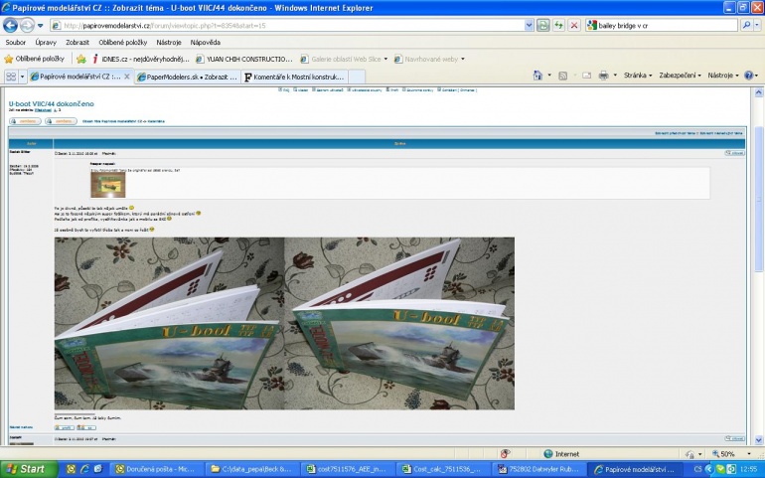765x478 pixels.
Task: Click the browser Back arrow button
Action: 10,26
